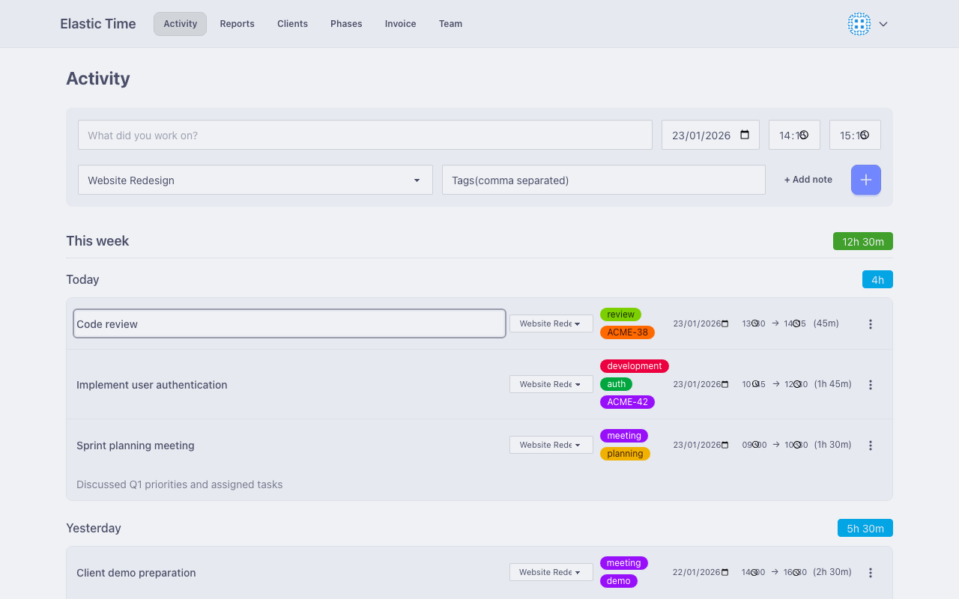
Task: Click the Elastic Time avatar logo icon
Action: pyautogui.click(x=859, y=24)
